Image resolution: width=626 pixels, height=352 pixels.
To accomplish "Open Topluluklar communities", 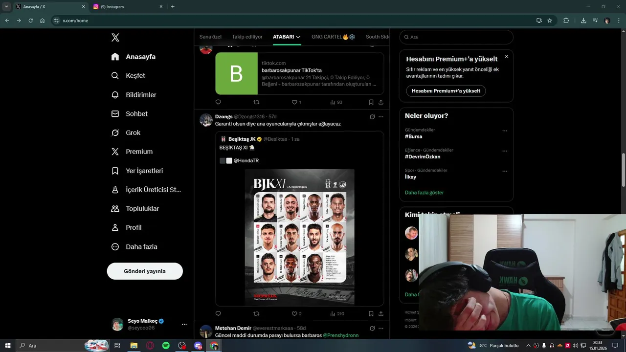I will coord(135,208).
